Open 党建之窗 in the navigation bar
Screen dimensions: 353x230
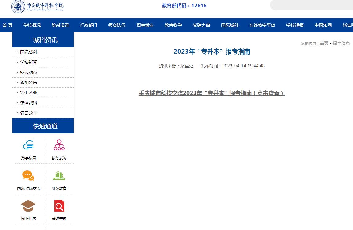click(x=201, y=25)
